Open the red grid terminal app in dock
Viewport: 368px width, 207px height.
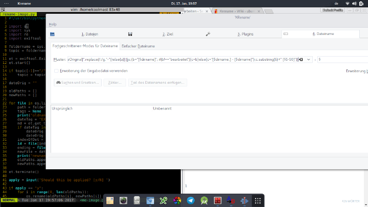[218, 201]
